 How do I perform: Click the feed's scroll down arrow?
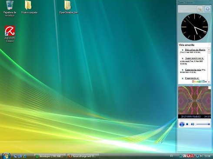pos(209,82)
